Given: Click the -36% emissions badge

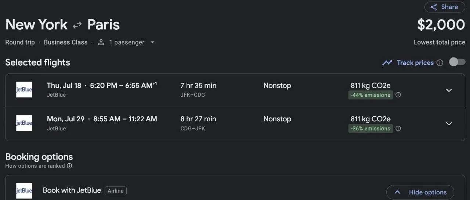Looking at the screenshot, I should [x=370, y=128].
